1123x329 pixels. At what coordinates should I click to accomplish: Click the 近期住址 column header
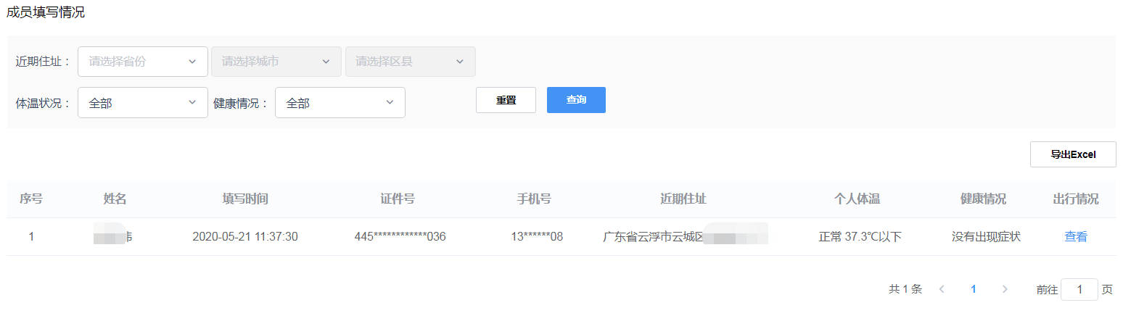[683, 199]
